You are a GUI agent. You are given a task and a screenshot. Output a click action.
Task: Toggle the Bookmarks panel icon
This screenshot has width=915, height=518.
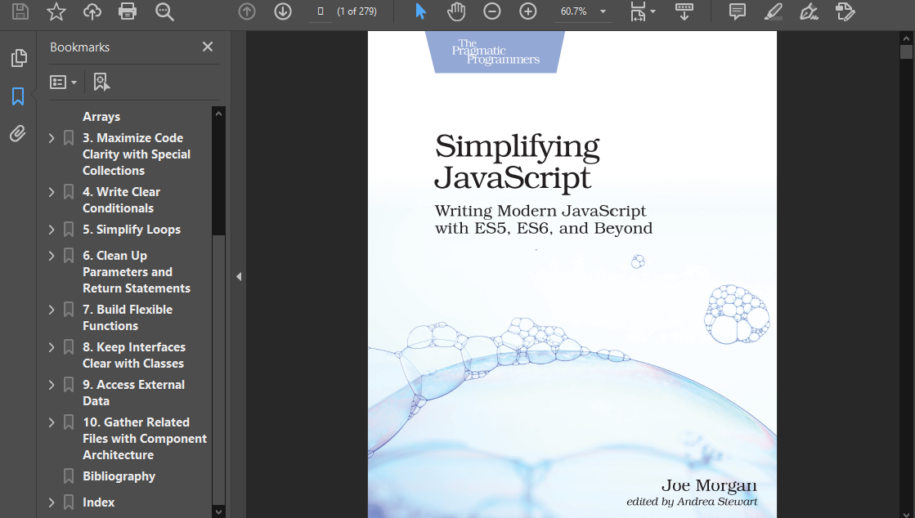coord(18,96)
